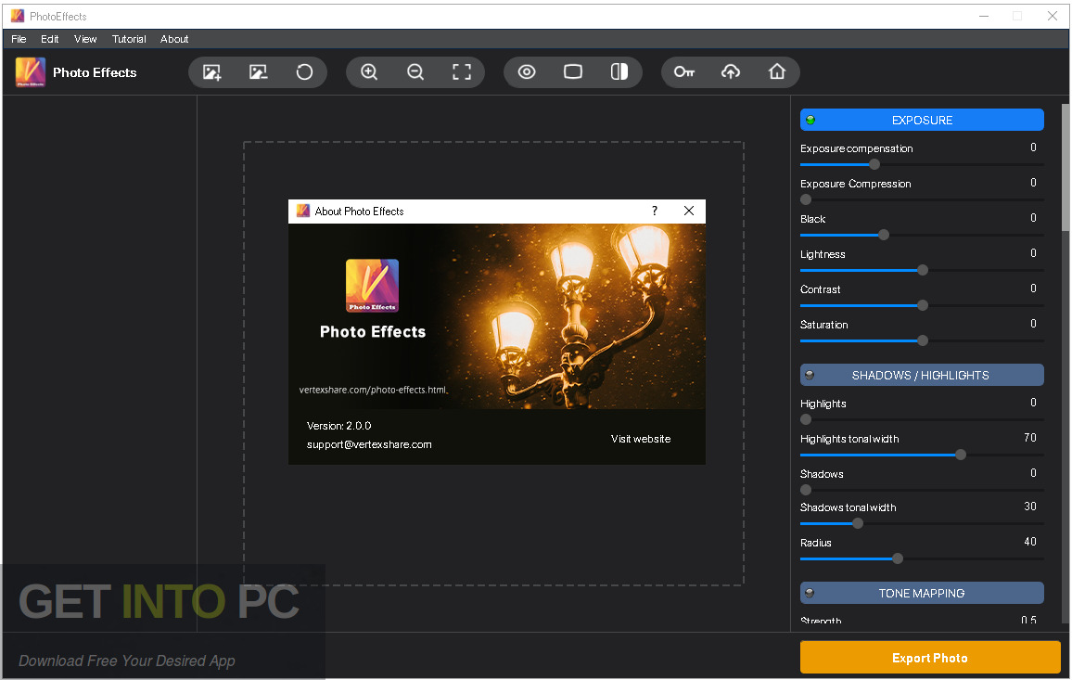1072x680 pixels.
Task: Zoom out with the magnifier minus icon
Action: coord(415,71)
